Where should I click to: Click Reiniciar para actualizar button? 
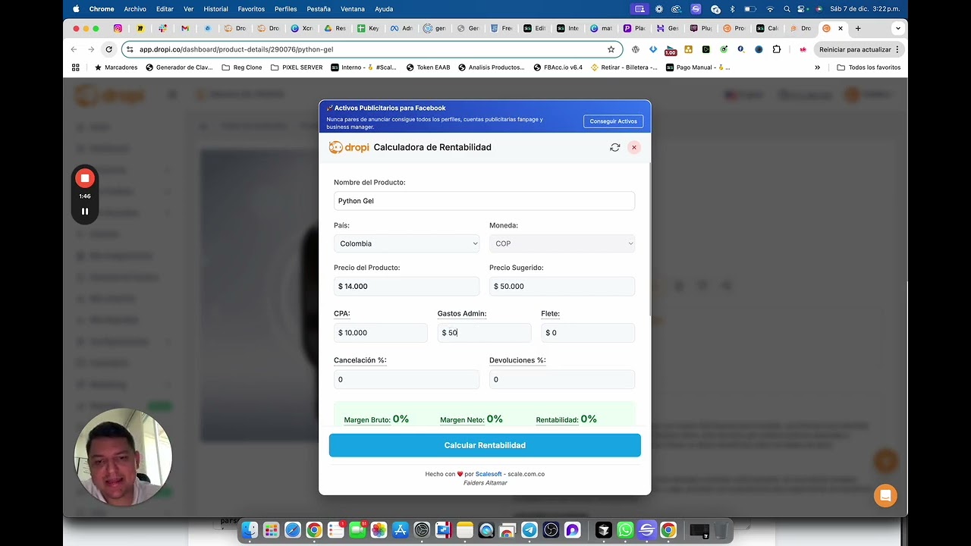point(859,49)
